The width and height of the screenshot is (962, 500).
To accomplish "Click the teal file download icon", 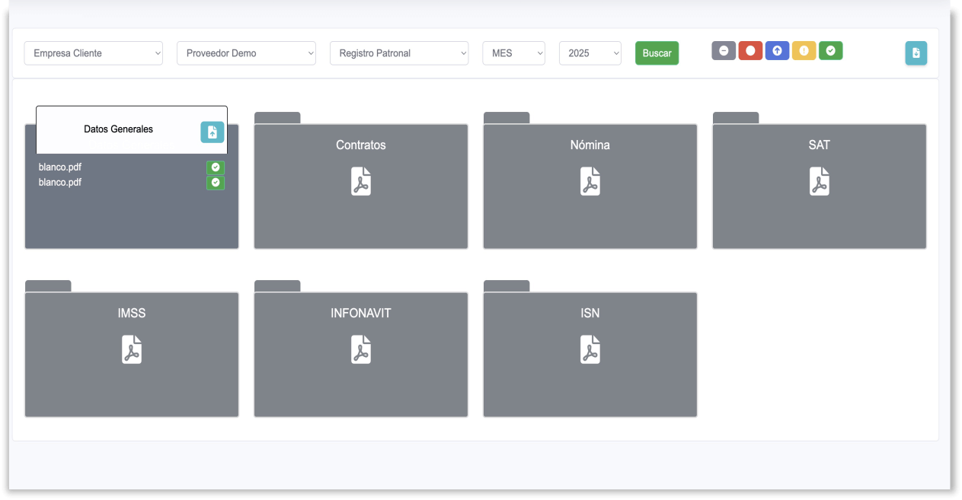I will tap(916, 53).
